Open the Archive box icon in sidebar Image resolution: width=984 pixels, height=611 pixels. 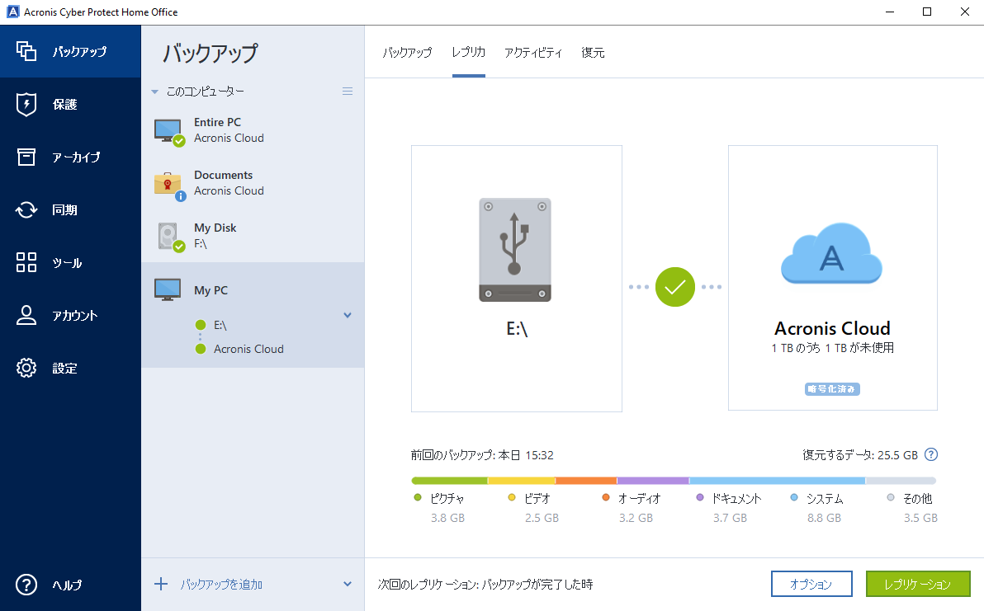pyautogui.click(x=26, y=157)
